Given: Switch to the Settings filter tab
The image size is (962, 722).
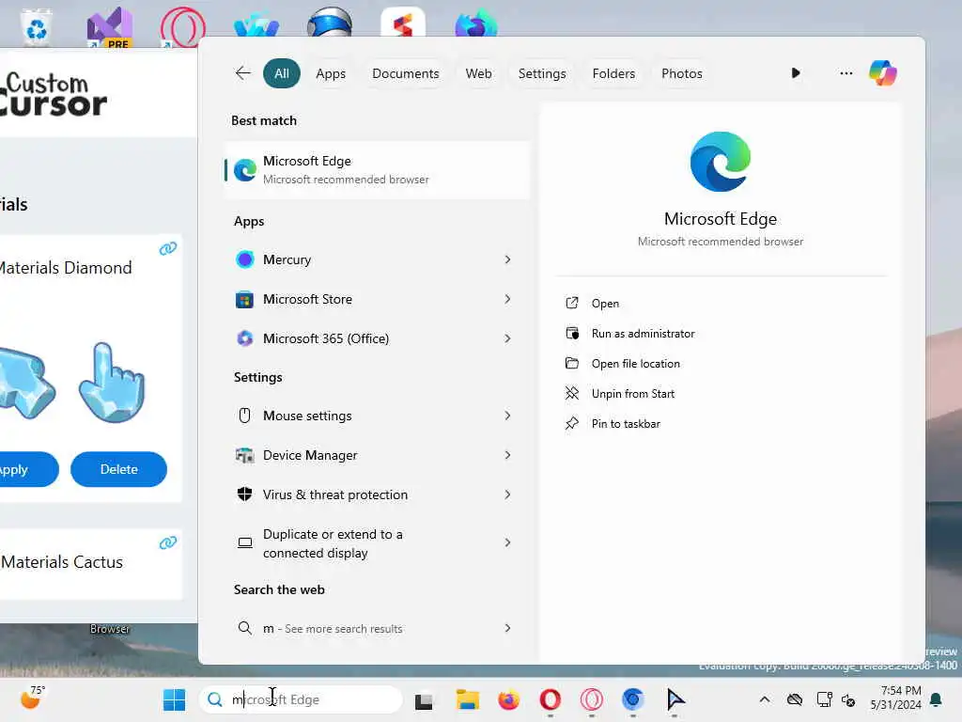Looking at the screenshot, I should (x=542, y=73).
